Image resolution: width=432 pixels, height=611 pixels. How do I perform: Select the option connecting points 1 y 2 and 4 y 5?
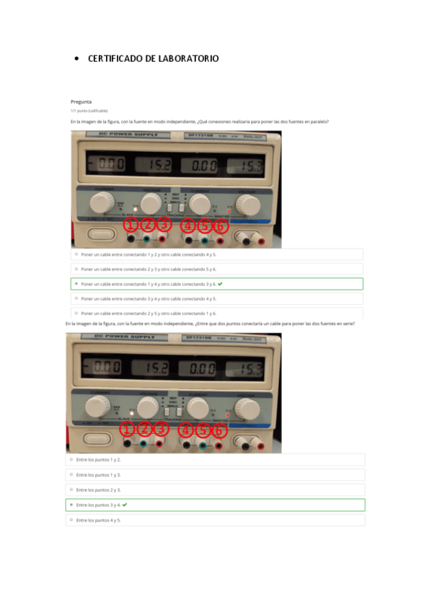pos(217,254)
